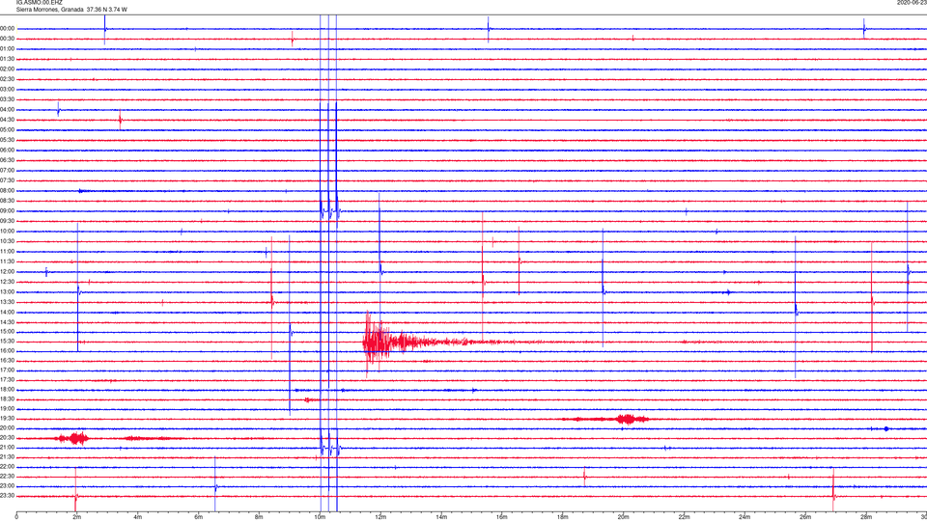This screenshot has height=521, width=927.
Task: Select the 14:30 trace label
Action: [7, 322]
